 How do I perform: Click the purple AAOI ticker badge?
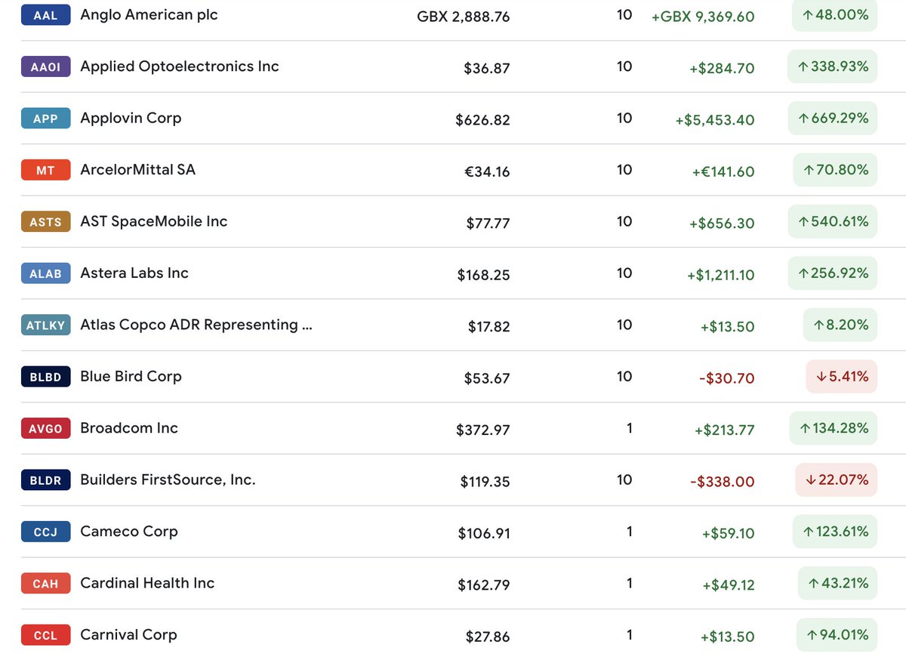45,67
